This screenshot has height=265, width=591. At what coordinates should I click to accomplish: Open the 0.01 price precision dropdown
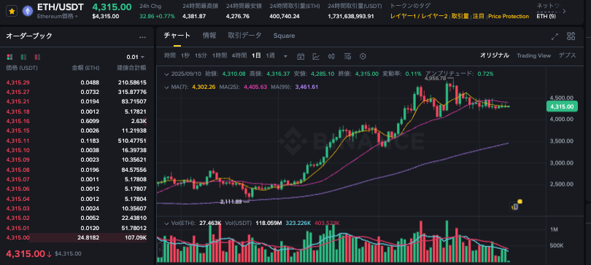click(x=135, y=57)
